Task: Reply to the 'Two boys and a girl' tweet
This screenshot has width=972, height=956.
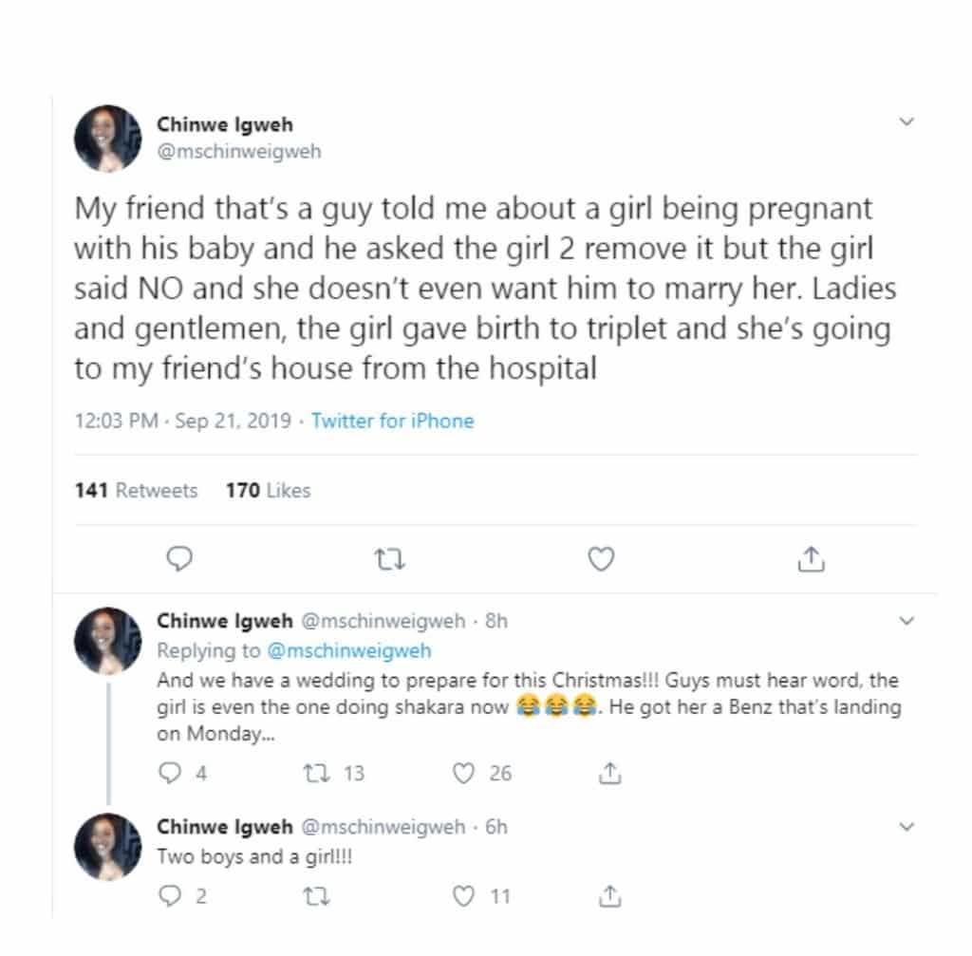Action: point(170,894)
